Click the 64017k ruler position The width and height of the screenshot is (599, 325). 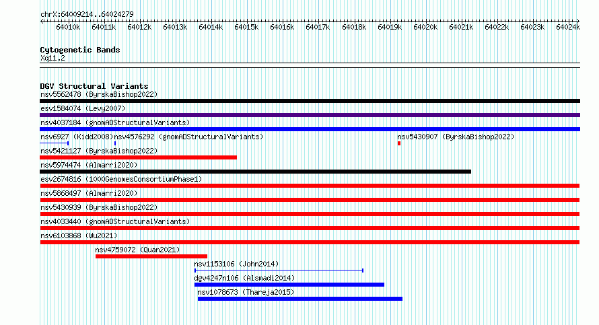(x=318, y=27)
